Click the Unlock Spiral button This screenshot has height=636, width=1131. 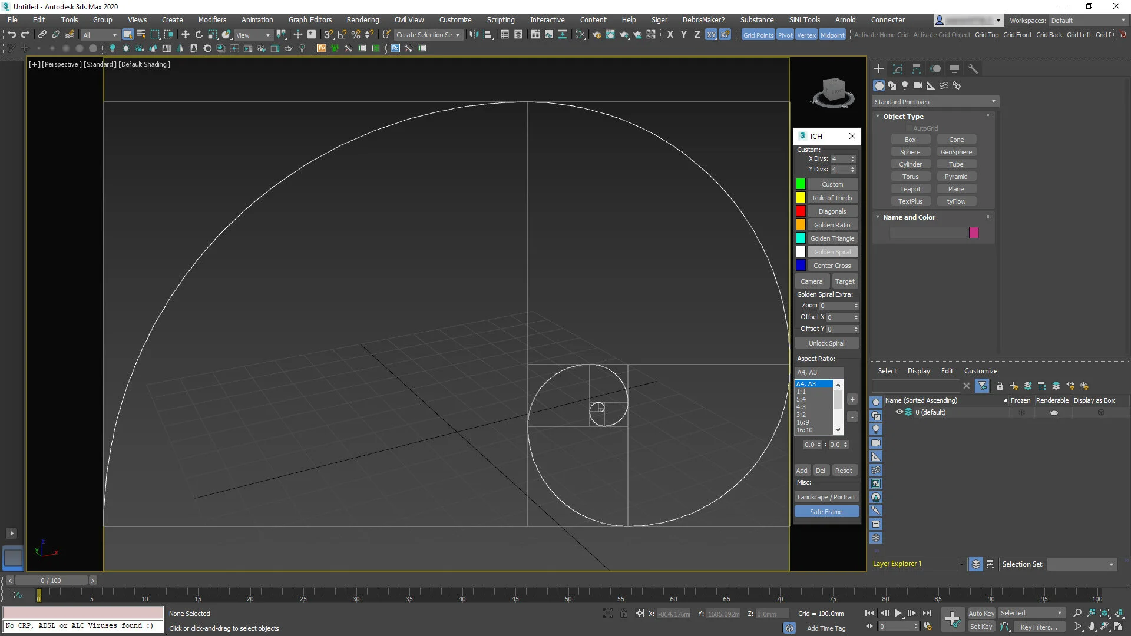(x=826, y=343)
